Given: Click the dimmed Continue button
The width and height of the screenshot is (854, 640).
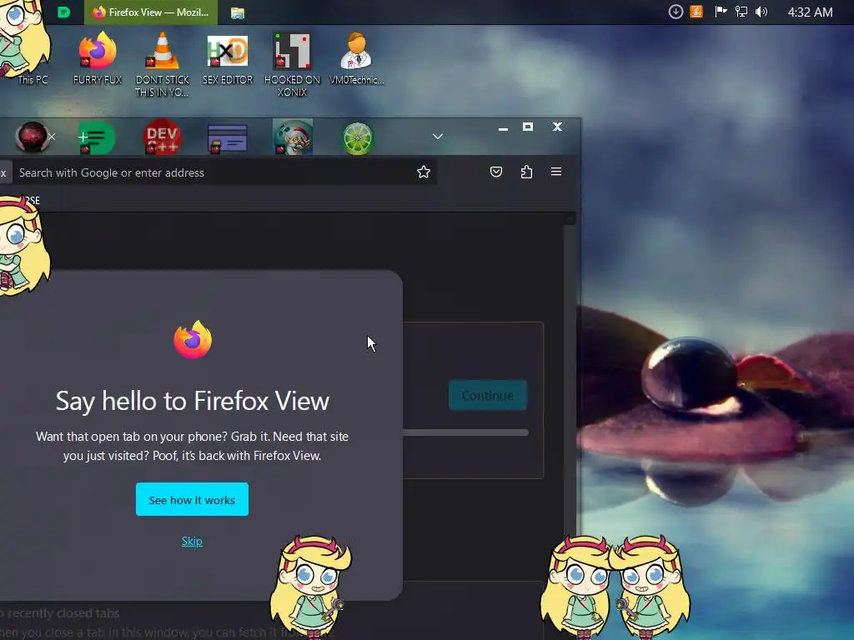Looking at the screenshot, I should pyautogui.click(x=487, y=395).
